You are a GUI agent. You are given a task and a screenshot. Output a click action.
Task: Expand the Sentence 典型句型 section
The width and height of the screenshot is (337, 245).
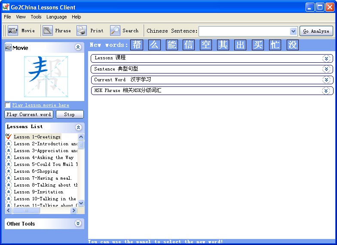point(326,69)
